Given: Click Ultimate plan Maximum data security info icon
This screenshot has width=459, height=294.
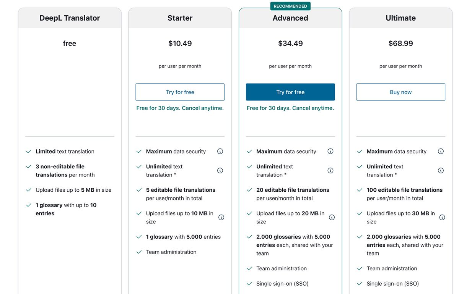Looking at the screenshot, I should 441,151.
